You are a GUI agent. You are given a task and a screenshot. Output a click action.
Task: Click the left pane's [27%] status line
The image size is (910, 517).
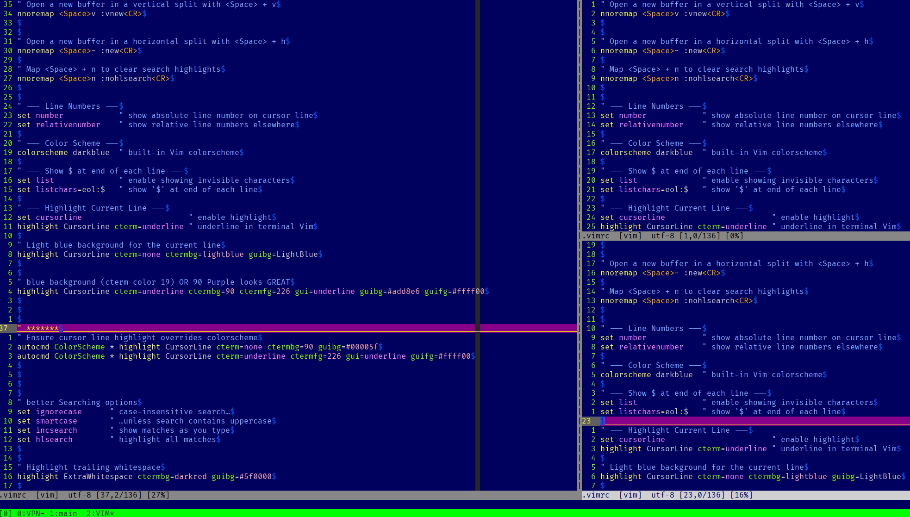pos(158,495)
